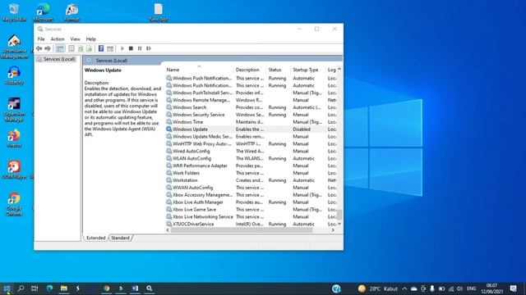Open the Firefox desktop shortcut

pos(14,138)
